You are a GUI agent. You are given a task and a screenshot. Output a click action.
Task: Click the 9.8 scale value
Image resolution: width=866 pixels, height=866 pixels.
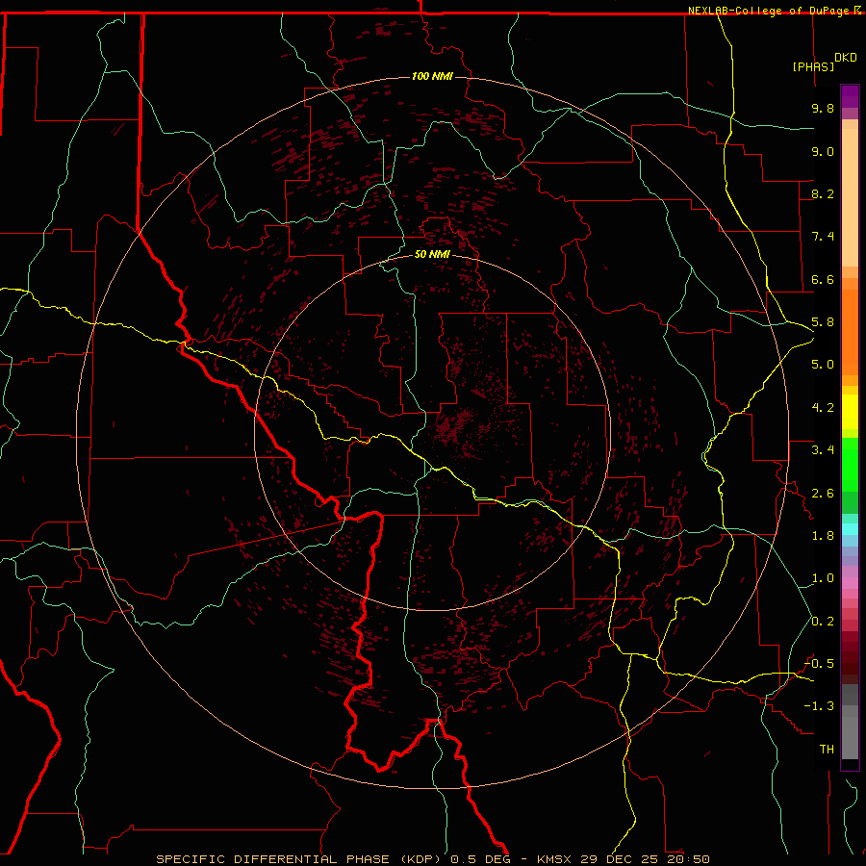(823, 108)
